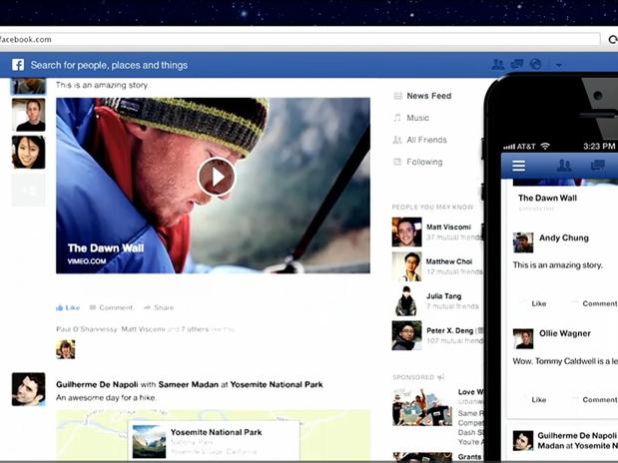Image resolution: width=618 pixels, height=463 pixels.
Task: Click the SPONSORED megaphone icon
Action: point(440,377)
